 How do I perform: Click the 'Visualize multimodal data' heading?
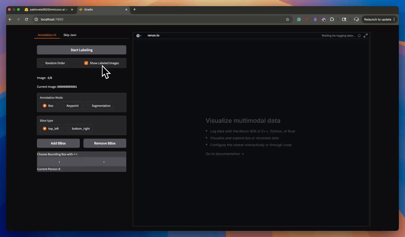[243, 121]
